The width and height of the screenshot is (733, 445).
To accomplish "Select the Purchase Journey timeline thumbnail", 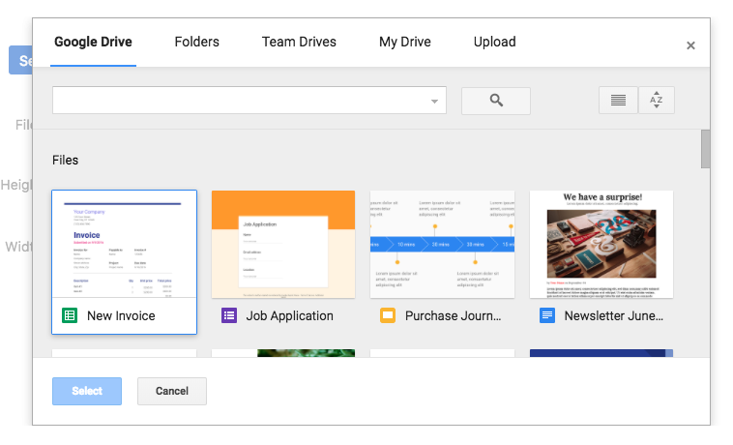I will 442,244.
